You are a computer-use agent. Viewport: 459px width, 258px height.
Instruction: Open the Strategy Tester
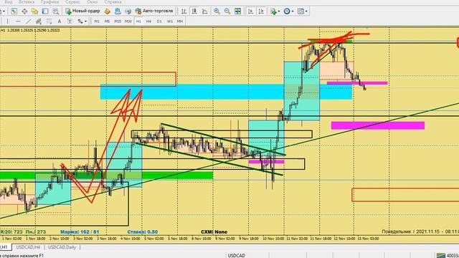pos(56,11)
